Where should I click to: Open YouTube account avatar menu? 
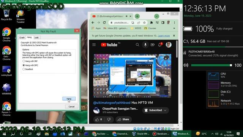tap(169, 45)
